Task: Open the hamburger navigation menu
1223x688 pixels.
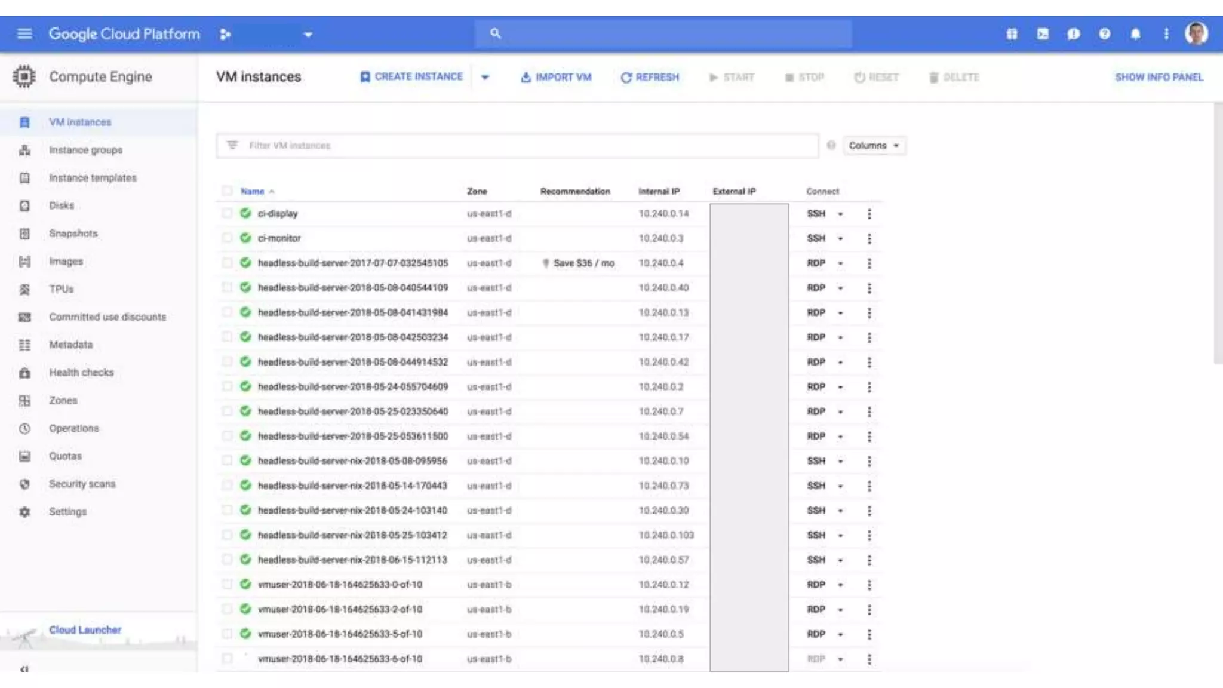Action: (x=24, y=34)
